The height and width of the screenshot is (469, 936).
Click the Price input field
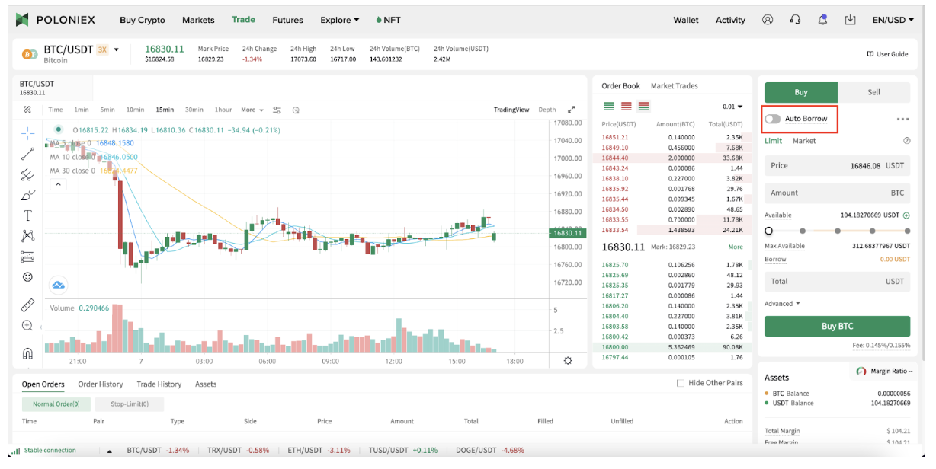(837, 165)
